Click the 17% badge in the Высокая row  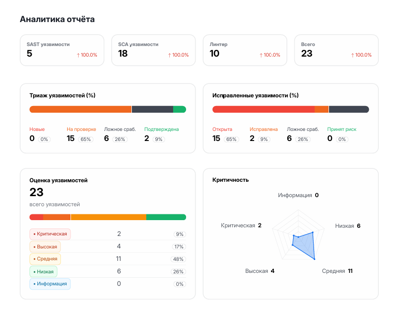click(x=179, y=247)
